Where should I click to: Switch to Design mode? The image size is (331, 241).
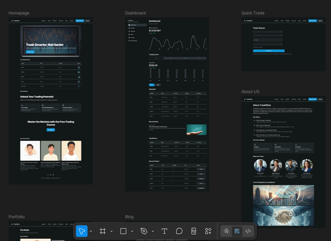coord(237,231)
